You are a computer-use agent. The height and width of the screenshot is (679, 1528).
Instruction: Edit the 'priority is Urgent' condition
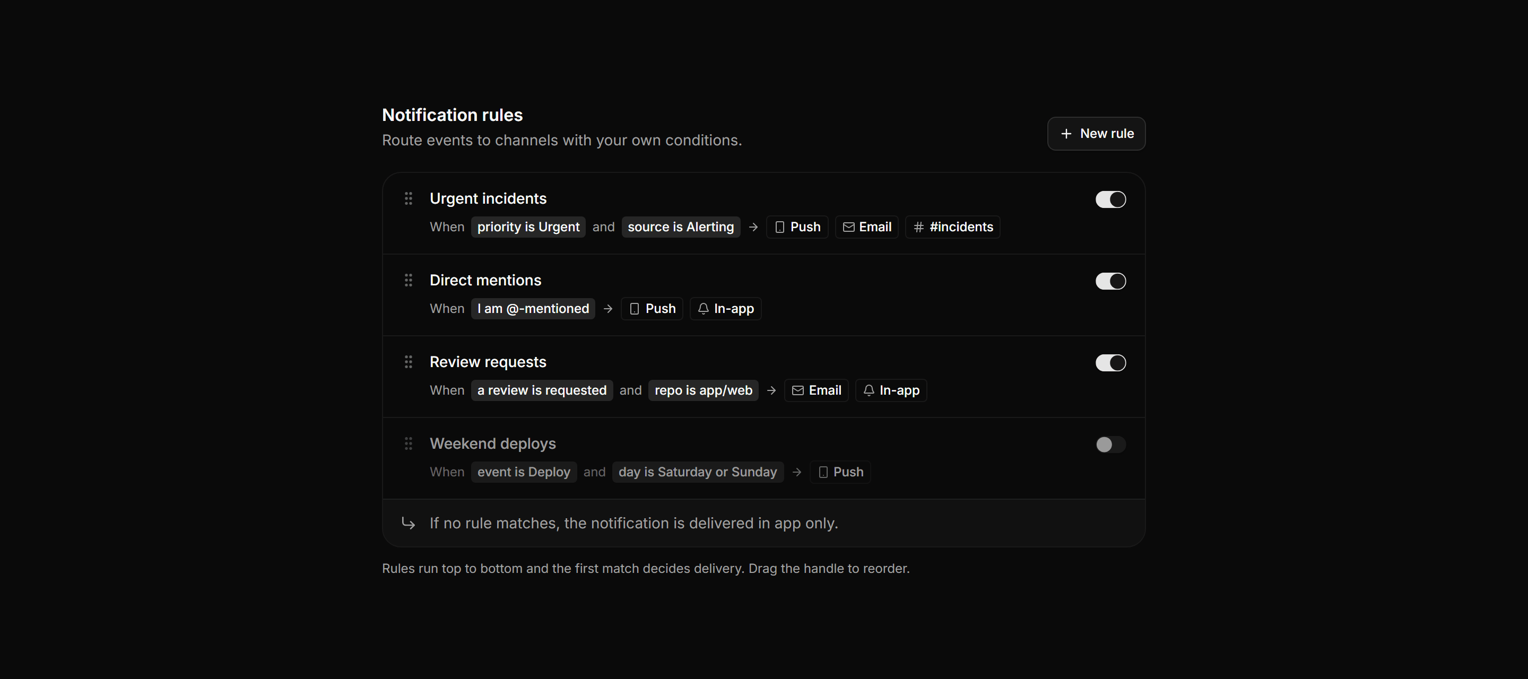click(x=528, y=227)
